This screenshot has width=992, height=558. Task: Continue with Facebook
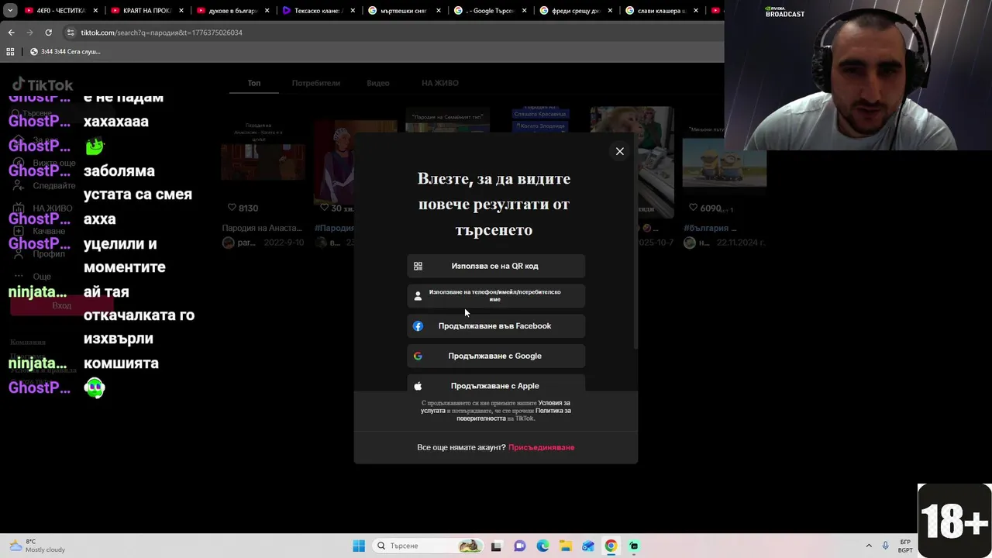(496, 325)
